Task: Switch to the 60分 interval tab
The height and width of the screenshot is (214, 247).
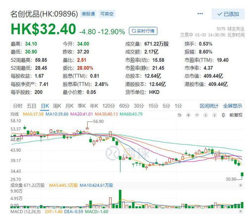Action: tap(124, 106)
